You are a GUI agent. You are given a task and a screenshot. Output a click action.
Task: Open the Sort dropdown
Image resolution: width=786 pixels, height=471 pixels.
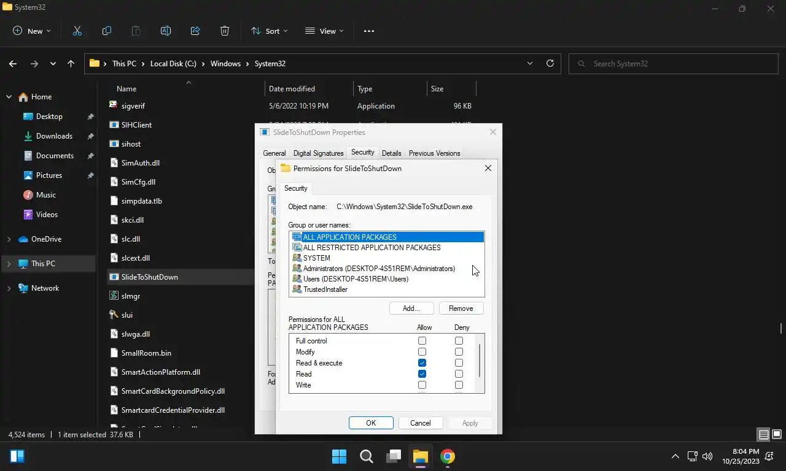(x=270, y=31)
